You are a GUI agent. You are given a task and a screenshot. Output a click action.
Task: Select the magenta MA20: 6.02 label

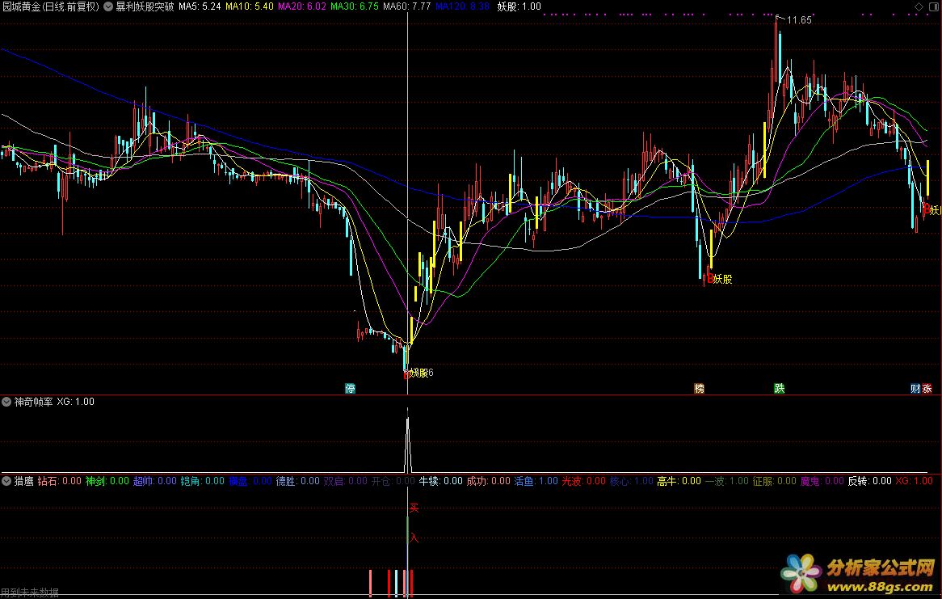(x=301, y=6)
